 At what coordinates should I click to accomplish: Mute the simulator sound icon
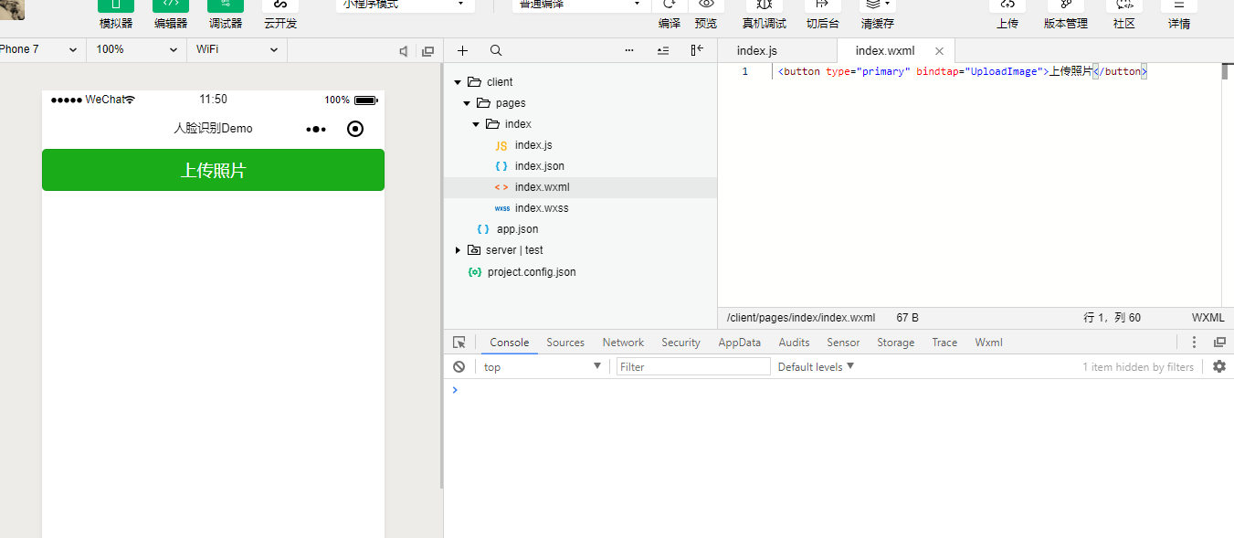(x=404, y=51)
